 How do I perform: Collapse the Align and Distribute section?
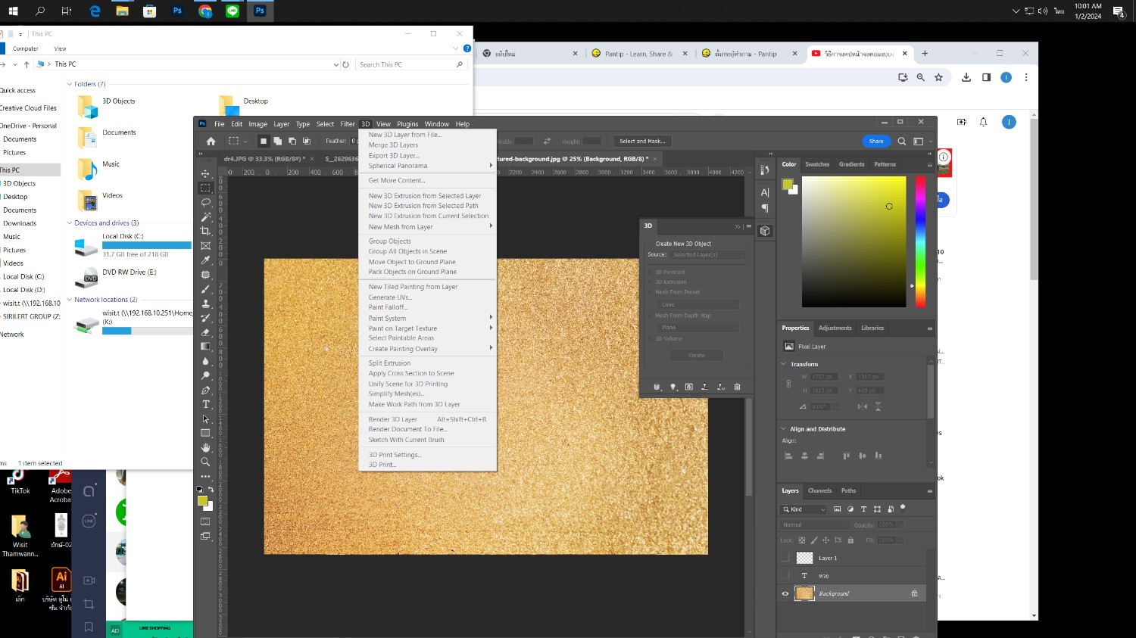pyautogui.click(x=784, y=429)
